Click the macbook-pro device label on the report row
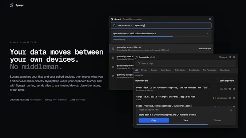 click(205, 49)
